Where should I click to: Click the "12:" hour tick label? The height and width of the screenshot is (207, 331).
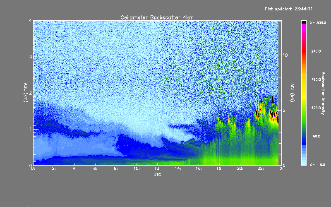(x=157, y=168)
